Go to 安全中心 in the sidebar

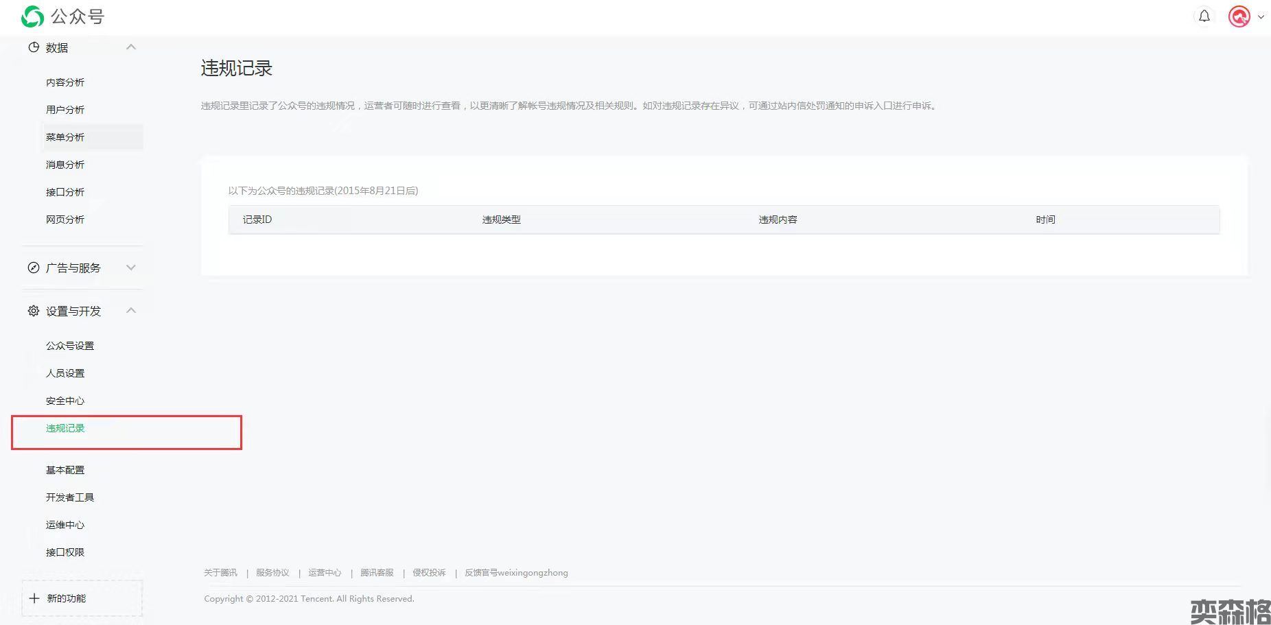point(65,401)
